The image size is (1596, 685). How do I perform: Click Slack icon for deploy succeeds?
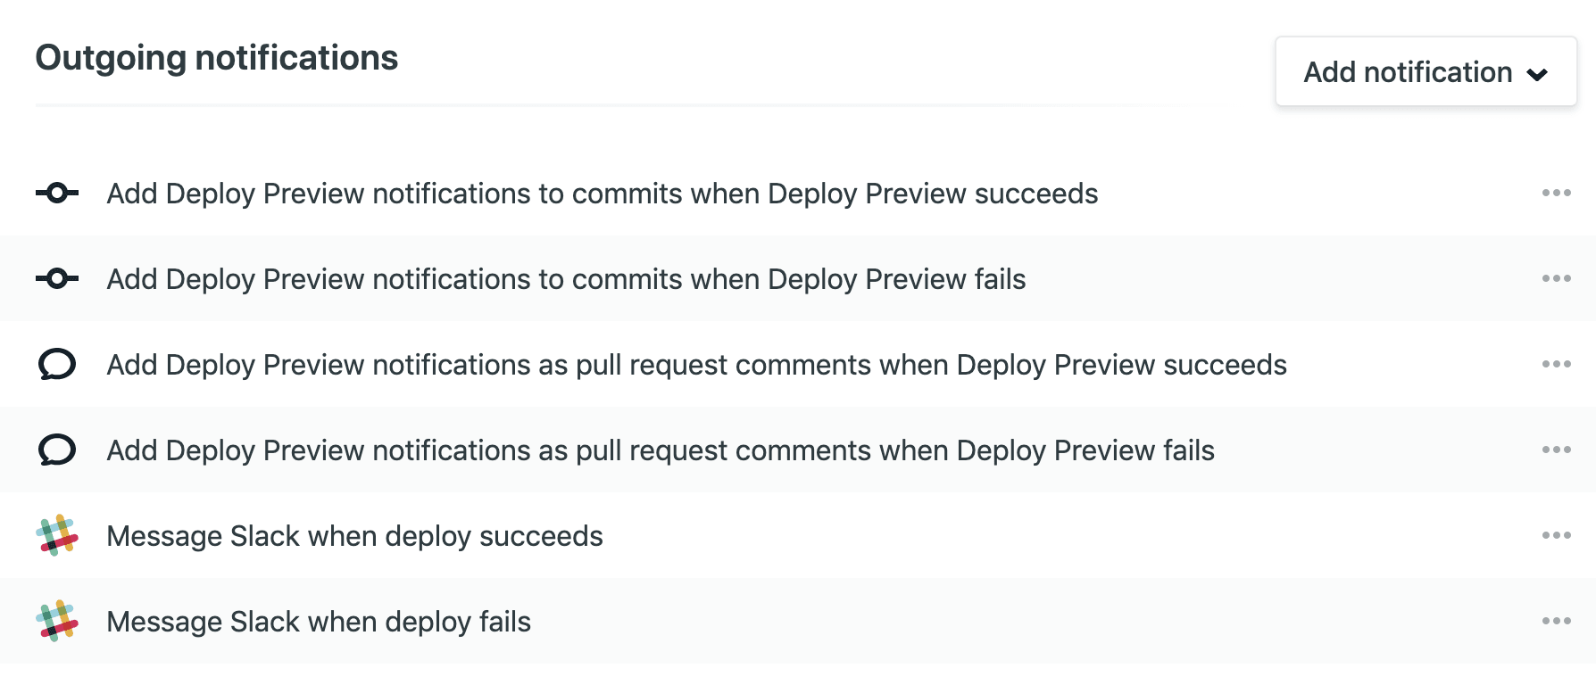(x=57, y=535)
